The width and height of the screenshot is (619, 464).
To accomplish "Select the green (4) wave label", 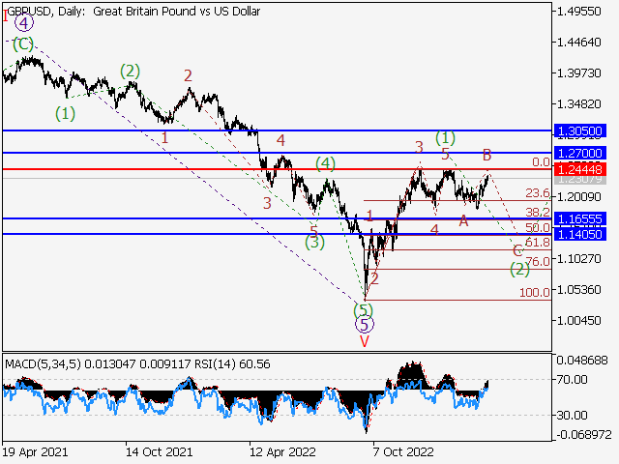I will [325, 163].
